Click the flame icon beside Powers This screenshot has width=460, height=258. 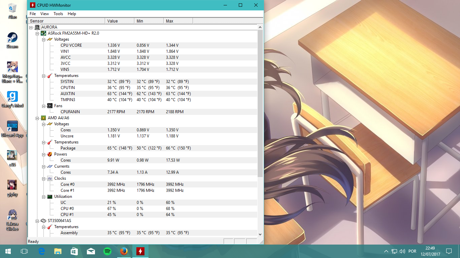click(50, 154)
